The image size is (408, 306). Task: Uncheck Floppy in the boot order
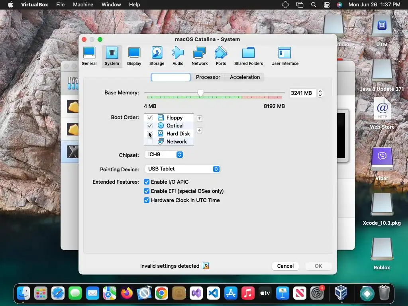click(x=150, y=118)
